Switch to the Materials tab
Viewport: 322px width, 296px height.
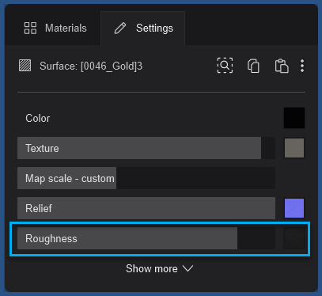coord(55,28)
